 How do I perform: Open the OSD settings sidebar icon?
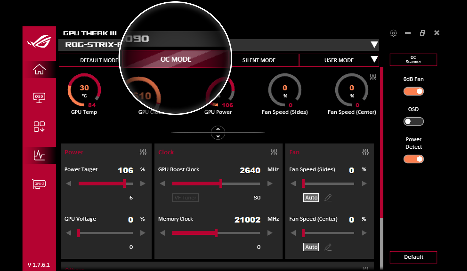pos(39,98)
